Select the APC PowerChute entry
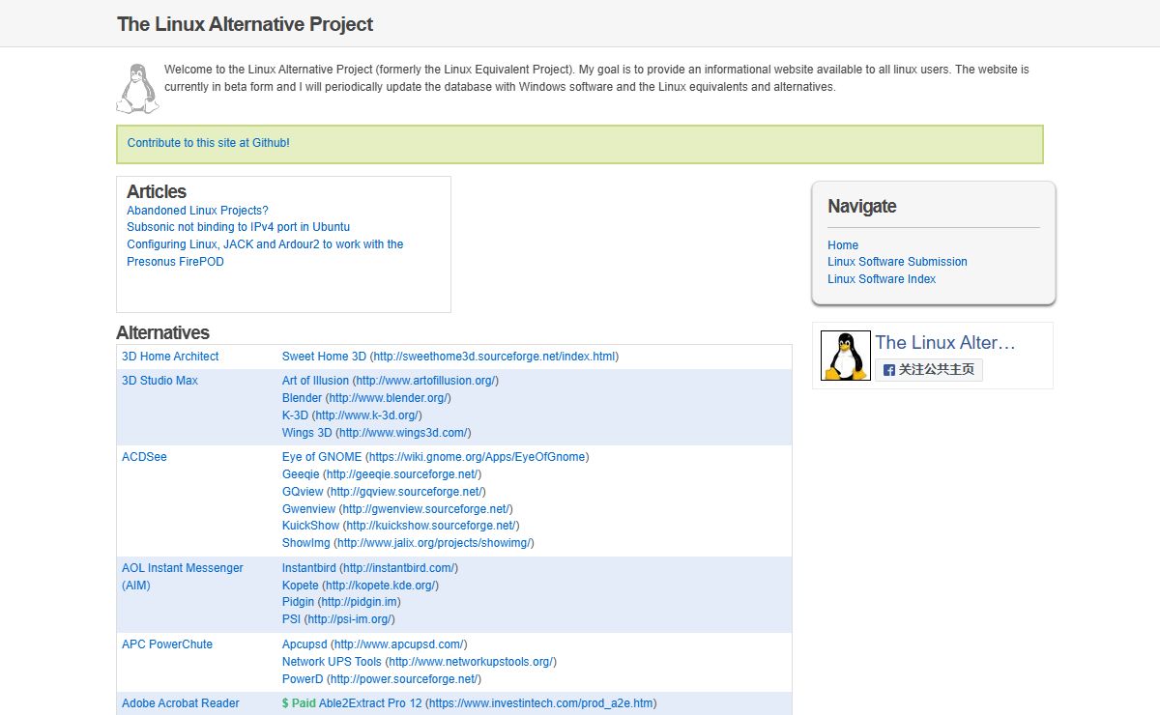The width and height of the screenshot is (1160, 715). point(167,644)
